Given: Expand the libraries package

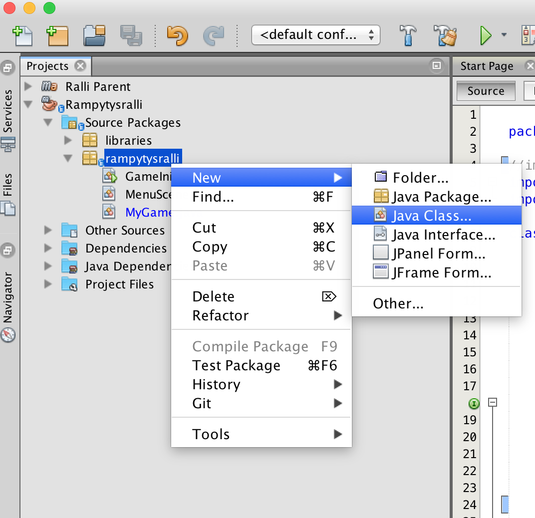Looking at the screenshot, I should (68, 140).
